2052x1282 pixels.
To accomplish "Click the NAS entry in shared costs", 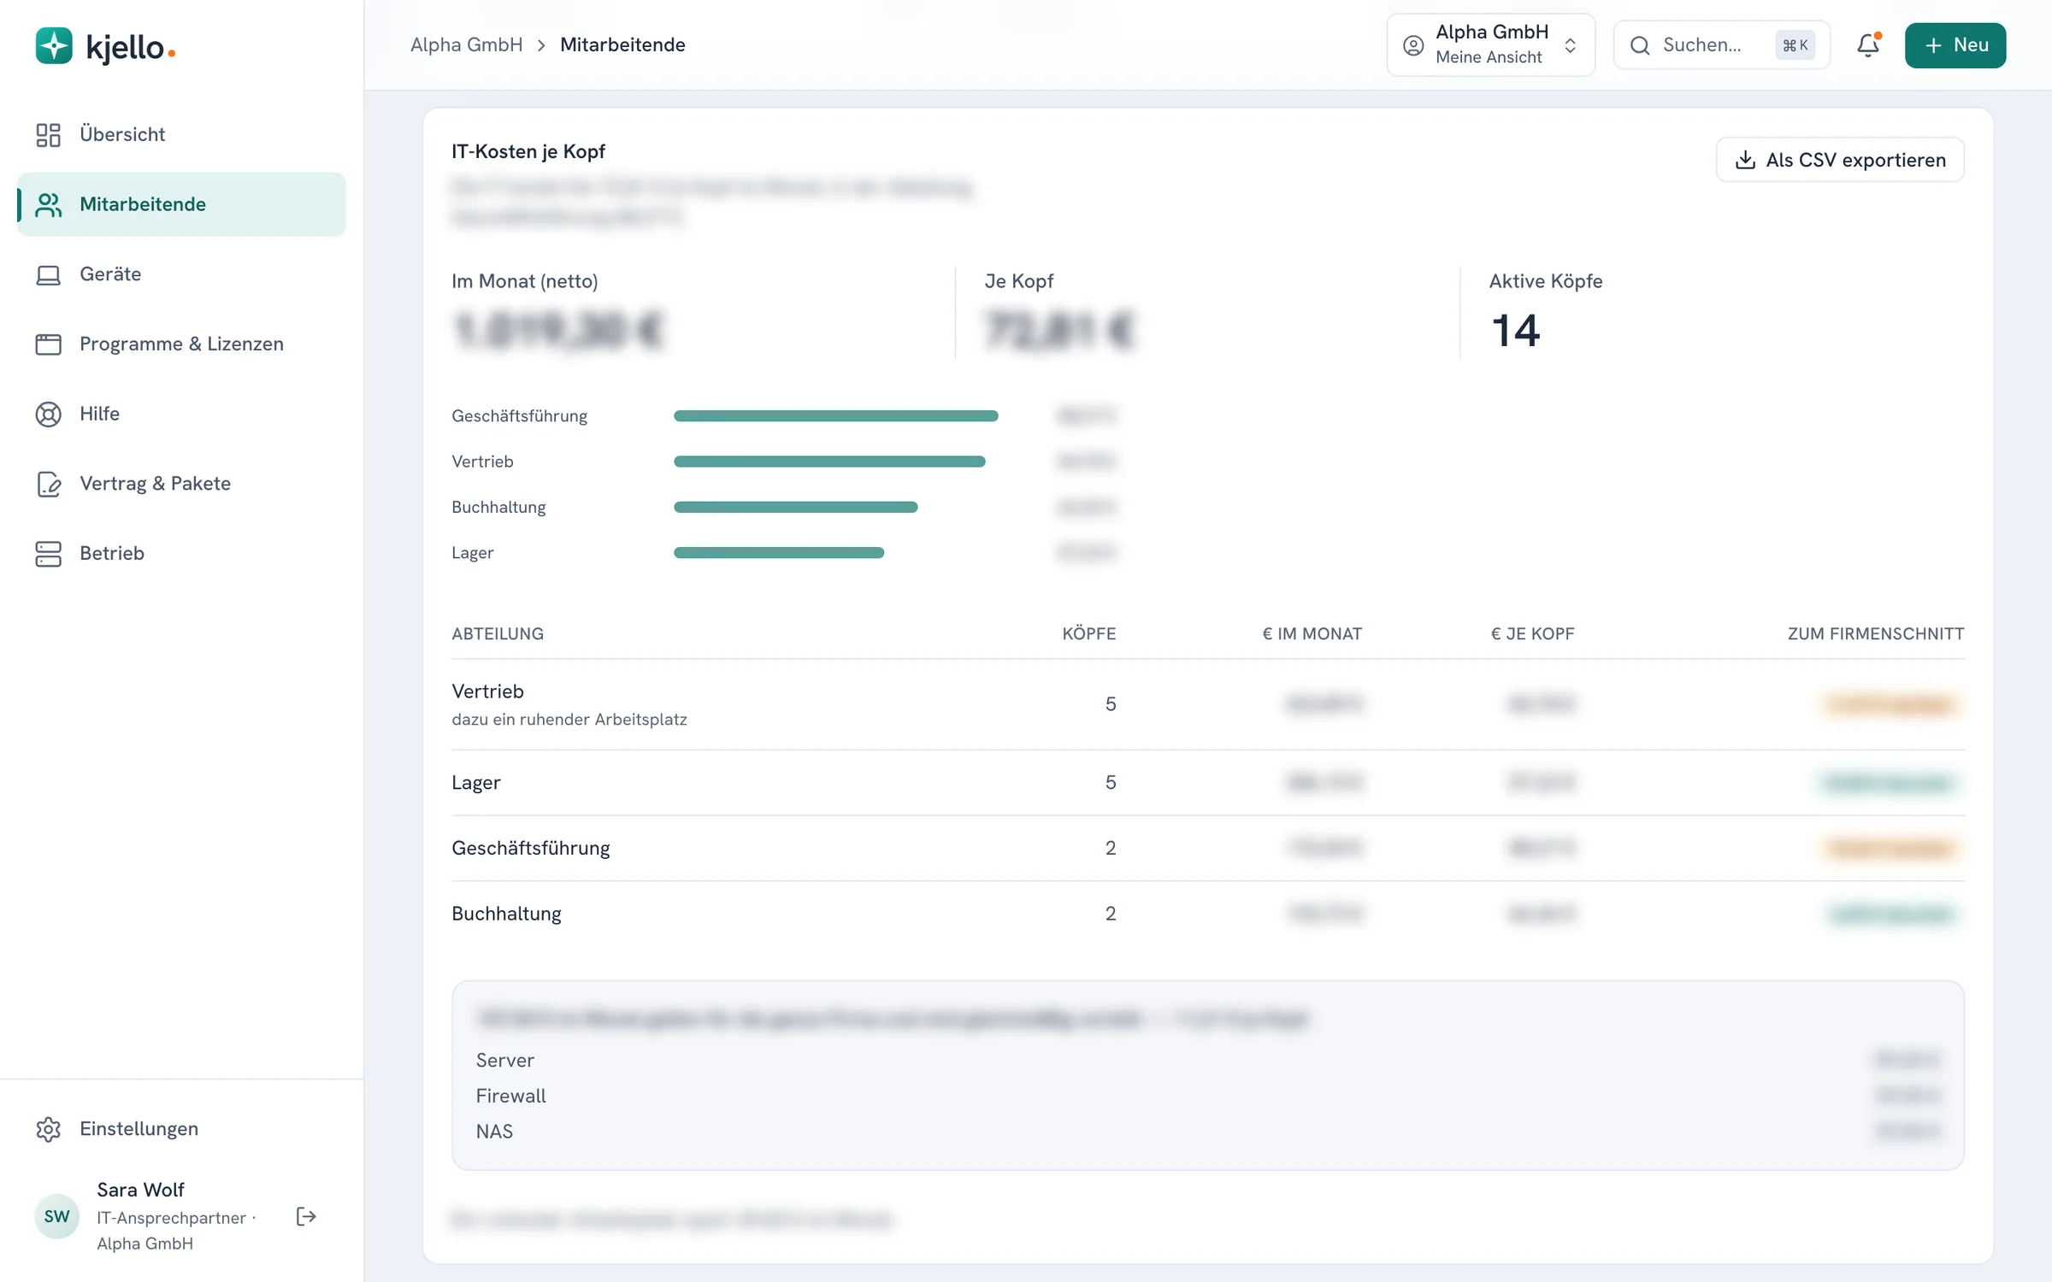I will [494, 1132].
